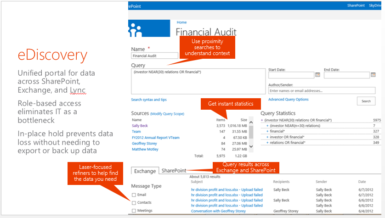Check the Email message type box
The width and height of the screenshot is (385, 218).
tap(134, 195)
